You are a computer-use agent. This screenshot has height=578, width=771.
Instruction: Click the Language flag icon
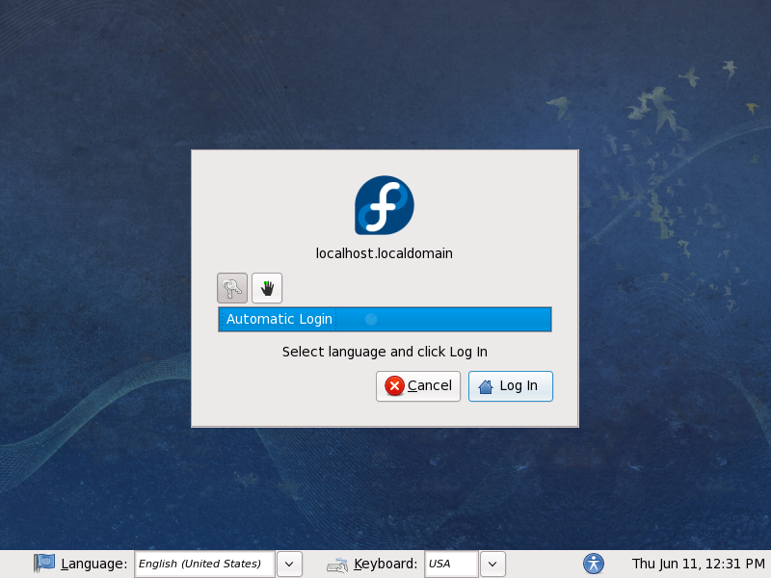(44, 564)
